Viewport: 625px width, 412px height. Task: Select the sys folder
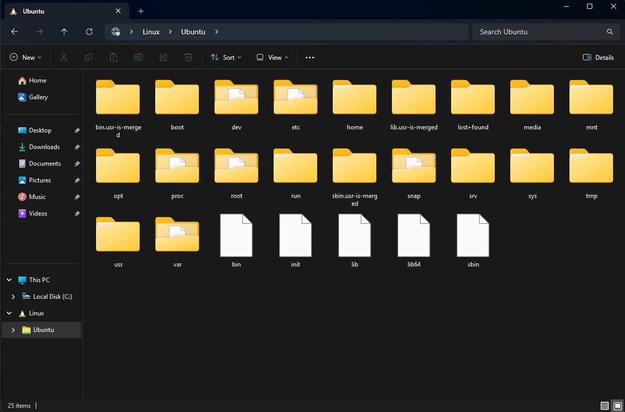tap(533, 174)
